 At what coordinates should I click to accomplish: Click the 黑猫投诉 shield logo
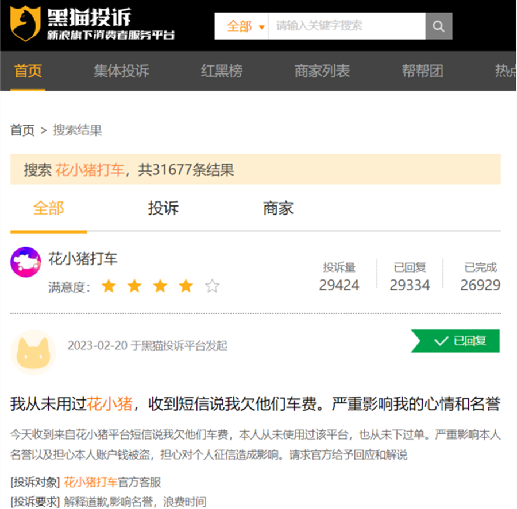25,24
